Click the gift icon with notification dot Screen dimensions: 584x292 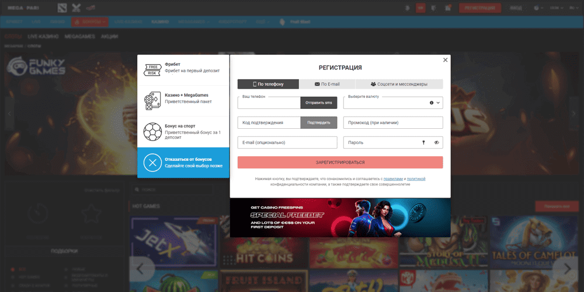click(x=448, y=8)
